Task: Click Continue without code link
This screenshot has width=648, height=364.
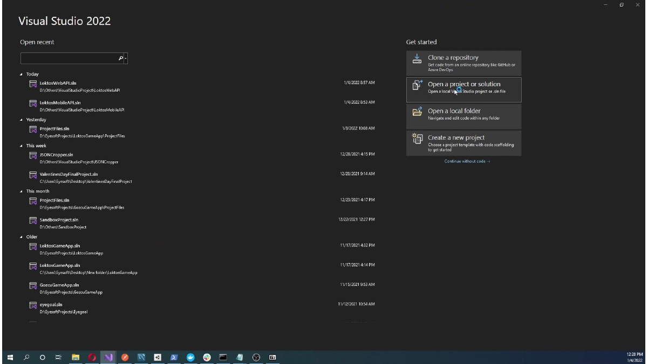Action: click(467, 161)
